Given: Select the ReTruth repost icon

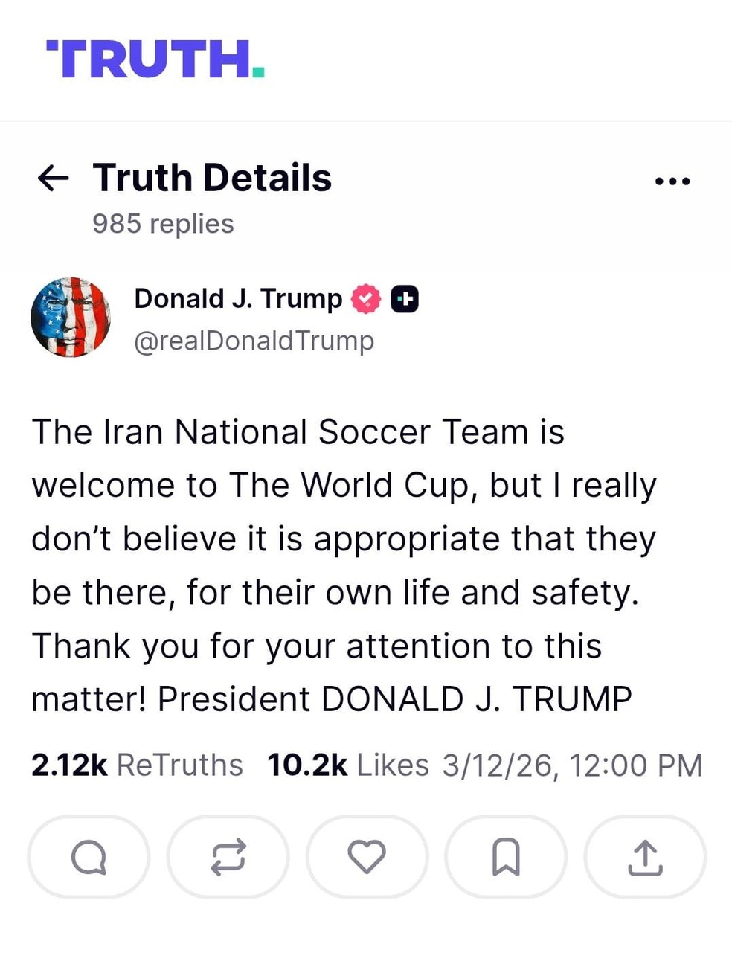Looking at the screenshot, I should pos(228,856).
